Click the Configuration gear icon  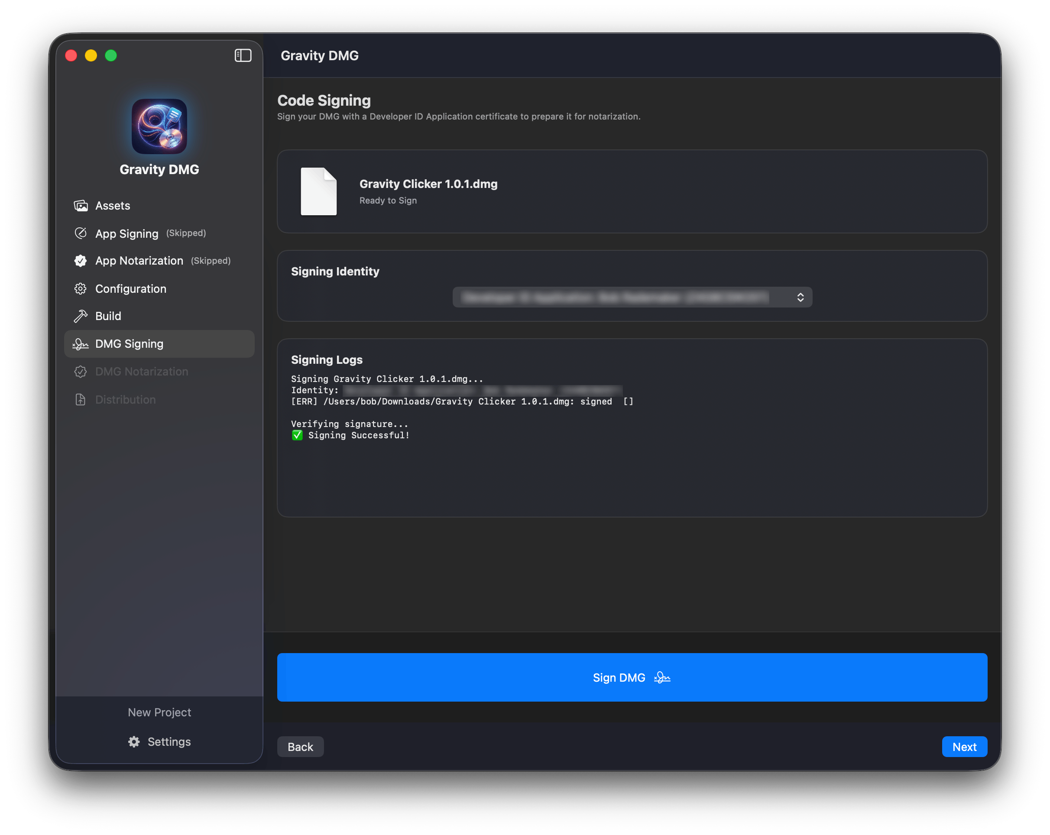point(81,289)
